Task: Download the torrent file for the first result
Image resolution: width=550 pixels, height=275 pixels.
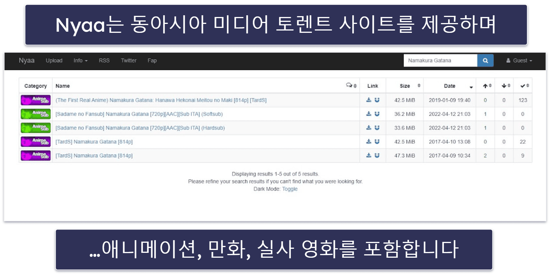Action: 368,100
